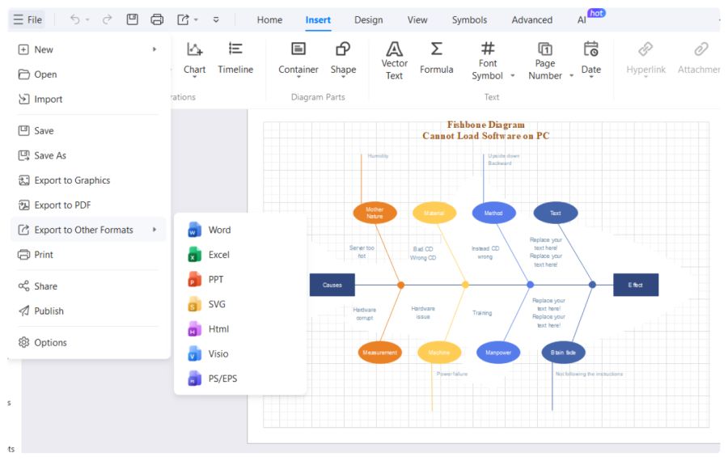
Task: Insert a Formula
Action: (436, 59)
